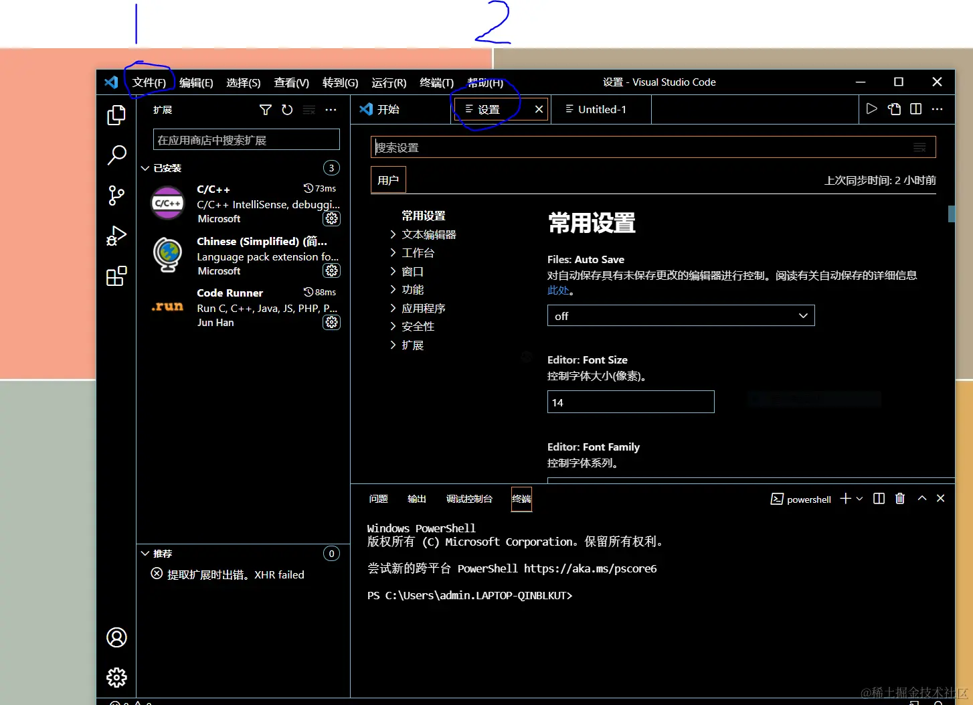973x705 pixels.
Task: Click the Editor: Font Size field showing 14
Action: 631,402
